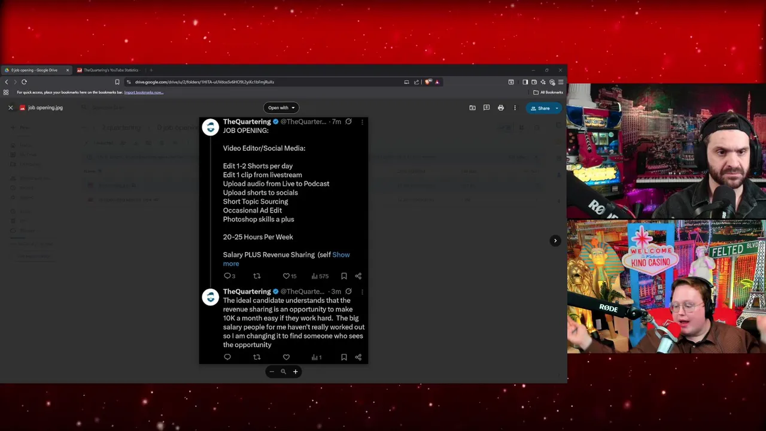Click 'Import bookmarks now...' link

click(x=144, y=92)
